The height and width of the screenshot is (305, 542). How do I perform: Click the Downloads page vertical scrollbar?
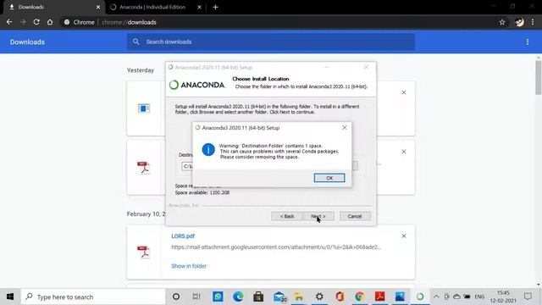pos(539,77)
